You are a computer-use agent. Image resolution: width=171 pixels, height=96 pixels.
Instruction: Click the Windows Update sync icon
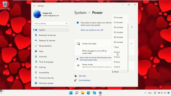(36, 83)
